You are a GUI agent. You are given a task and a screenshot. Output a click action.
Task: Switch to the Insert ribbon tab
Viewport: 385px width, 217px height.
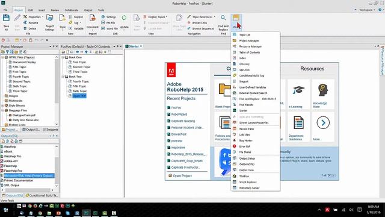pyautogui.click(x=42, y=10)
